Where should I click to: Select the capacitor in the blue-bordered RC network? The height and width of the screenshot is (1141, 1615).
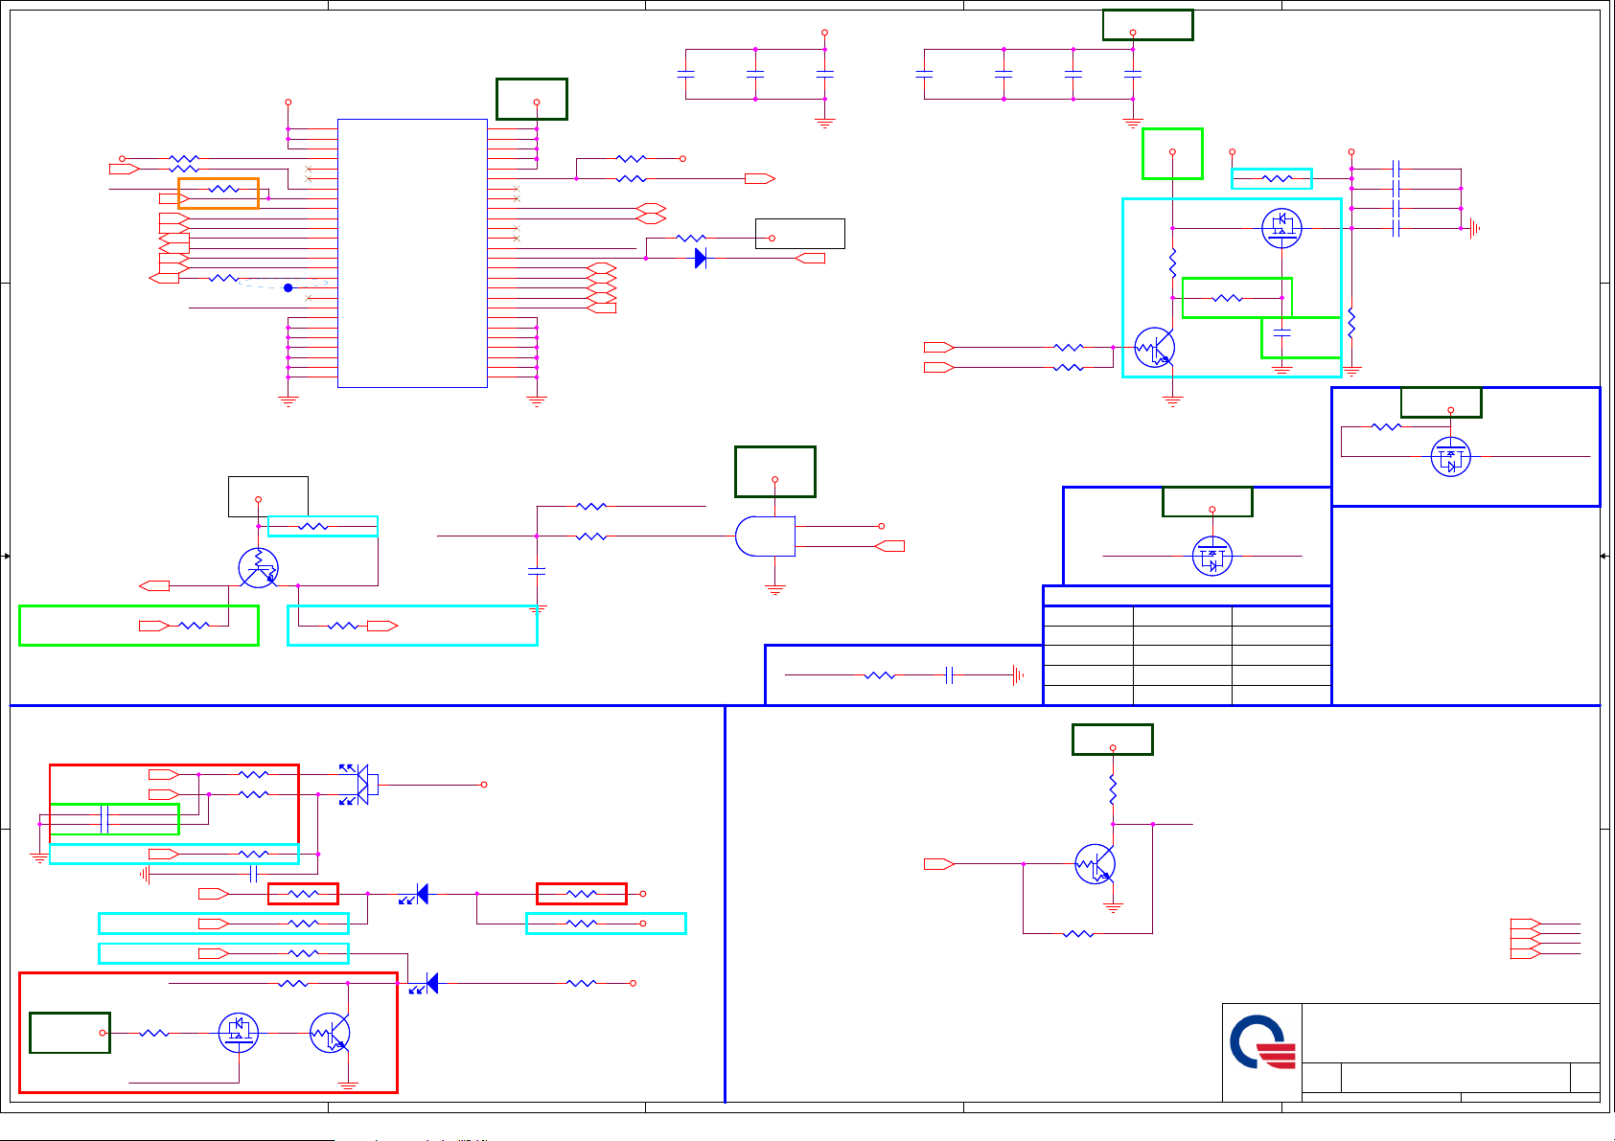coord(949,675)
